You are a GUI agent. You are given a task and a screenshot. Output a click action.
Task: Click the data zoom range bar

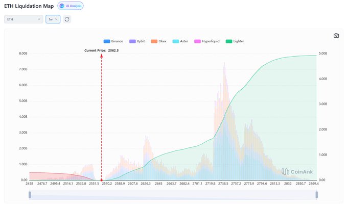pos(173,195)
